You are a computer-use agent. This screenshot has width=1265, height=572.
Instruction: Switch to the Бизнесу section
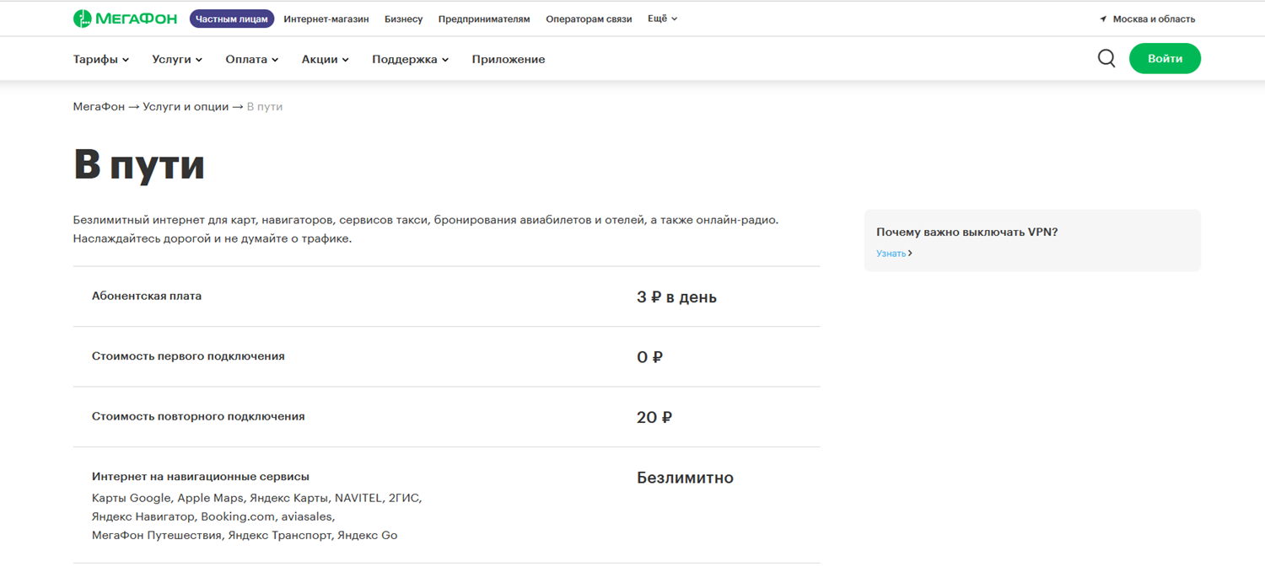click(x=403, y=19)
